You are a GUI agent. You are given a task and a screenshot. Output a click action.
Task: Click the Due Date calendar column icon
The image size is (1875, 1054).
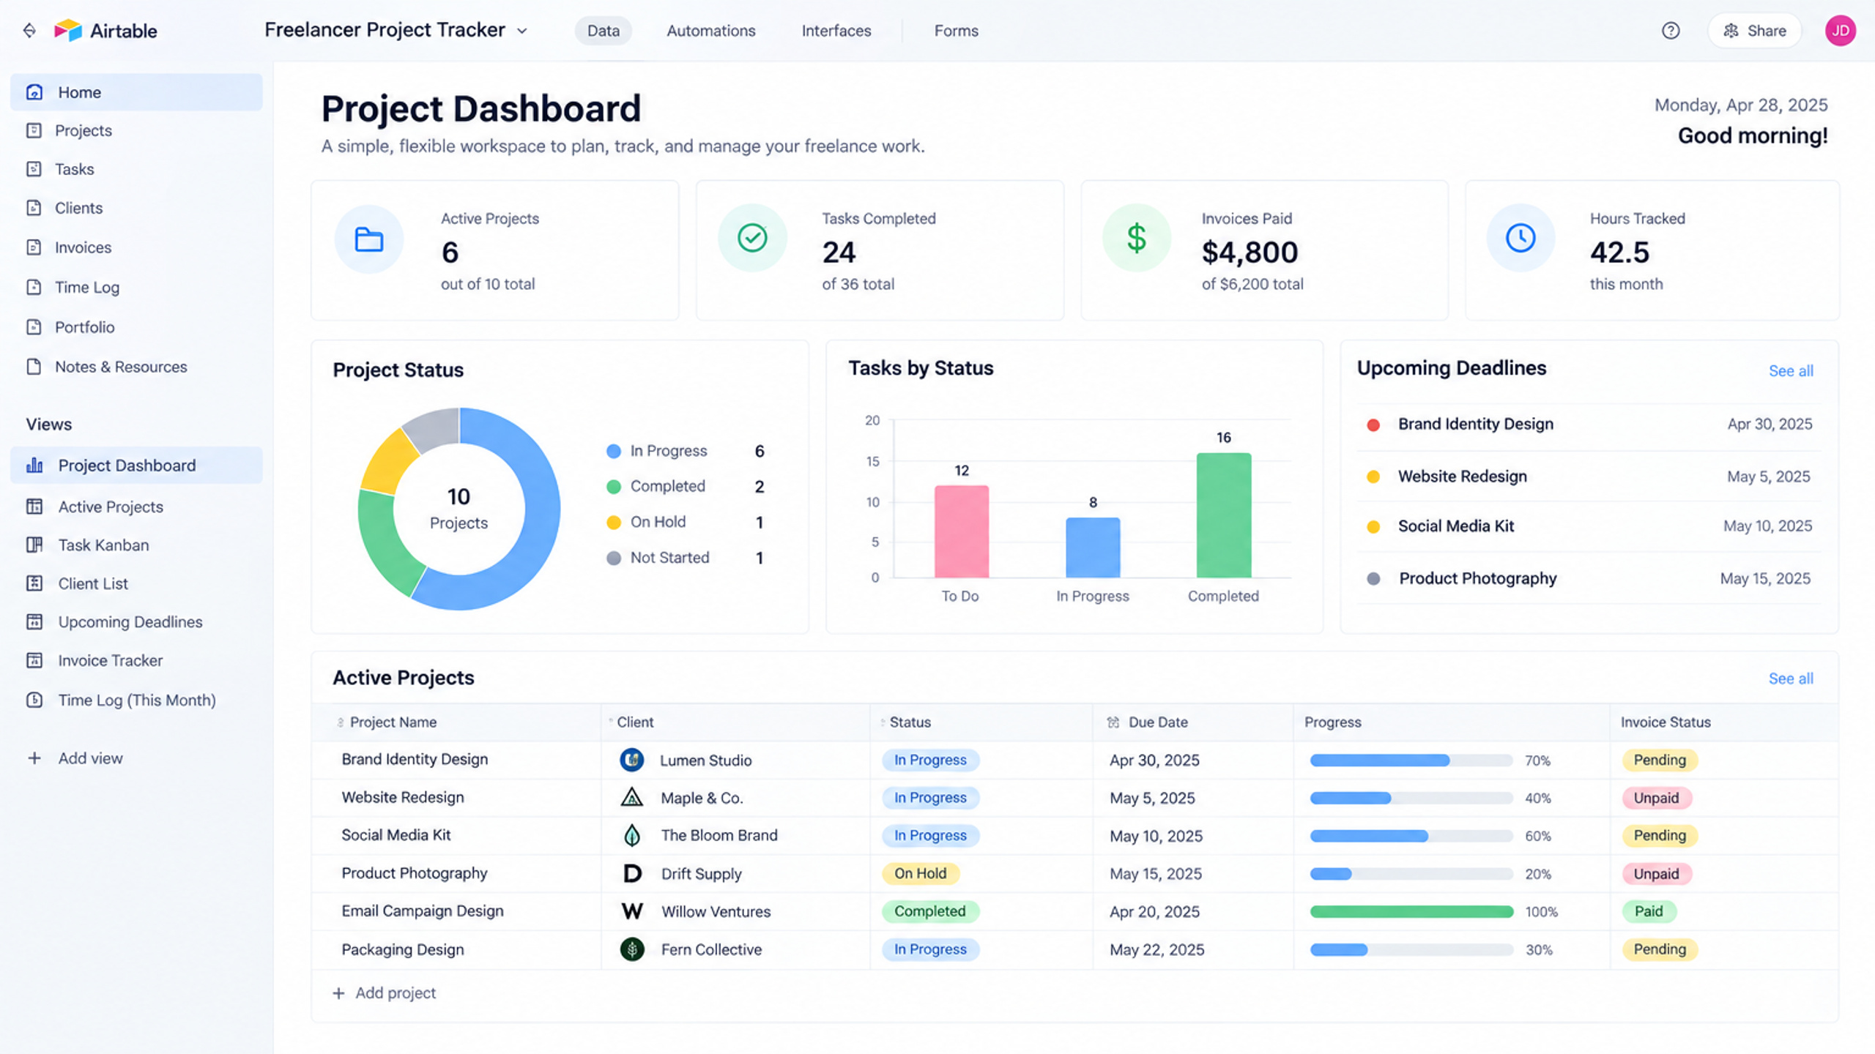tap(1113, 722)
